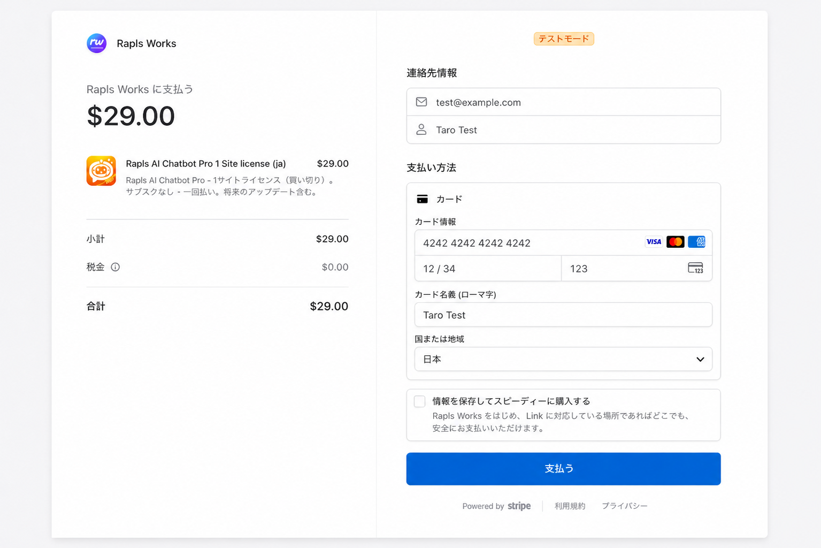Click the blue 支払う pay button
Image resolution: width=821 pixels, height=548 pixels.
[x=564, y=469]
